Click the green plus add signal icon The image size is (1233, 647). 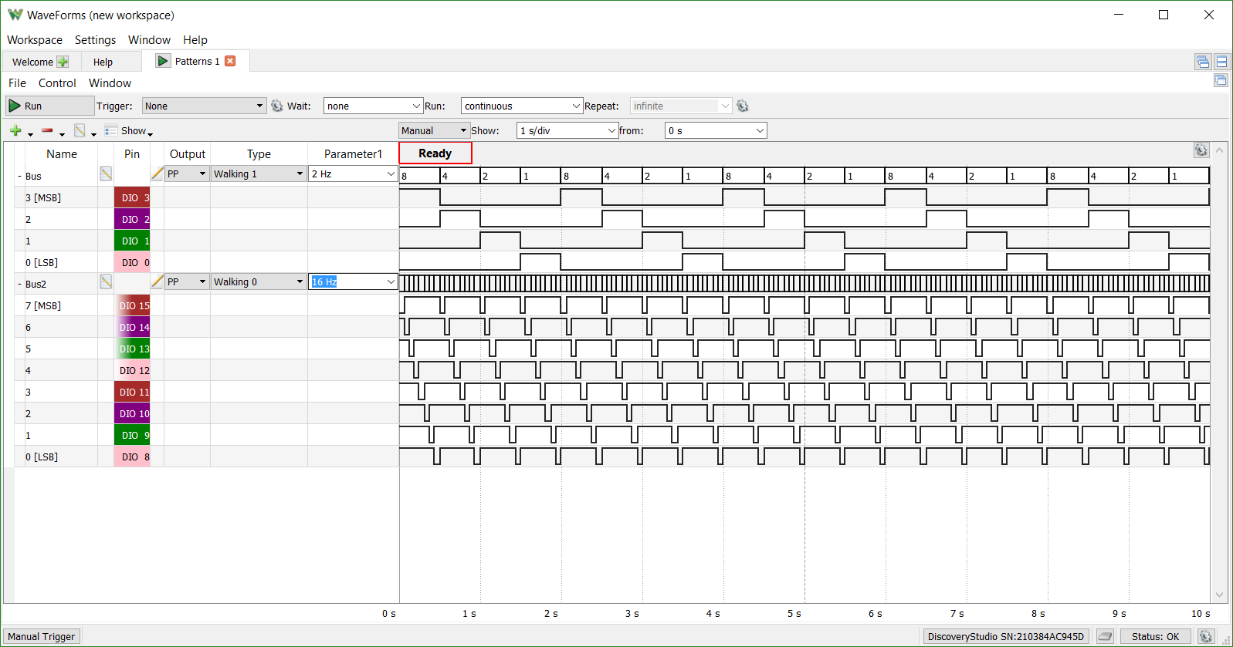click(x=15, y=130)
